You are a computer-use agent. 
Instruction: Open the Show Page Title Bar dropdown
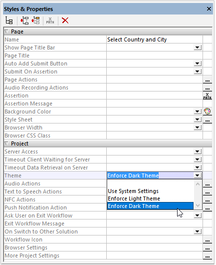(198, 47)
